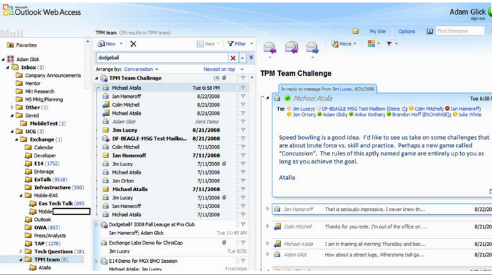Flag the Jon Orton 7/11/2008 message
The image size is (492, 277).
click(243, 180)
